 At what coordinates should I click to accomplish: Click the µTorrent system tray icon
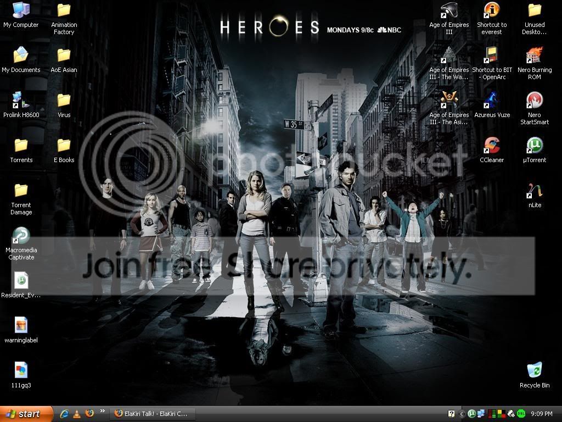coord(471,414)
